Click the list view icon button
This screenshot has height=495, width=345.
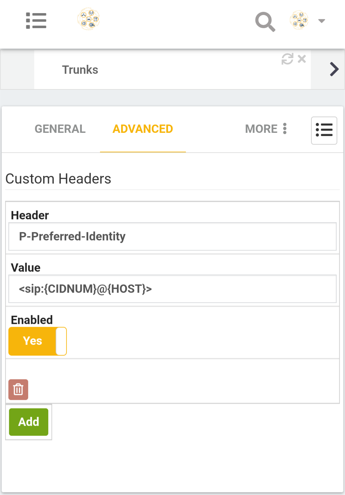tap(324, 131)
